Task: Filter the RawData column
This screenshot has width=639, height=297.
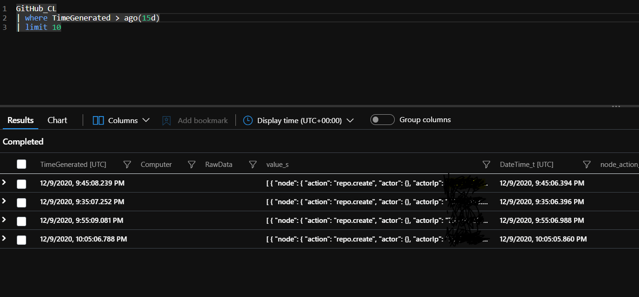Action: (253, 165)
